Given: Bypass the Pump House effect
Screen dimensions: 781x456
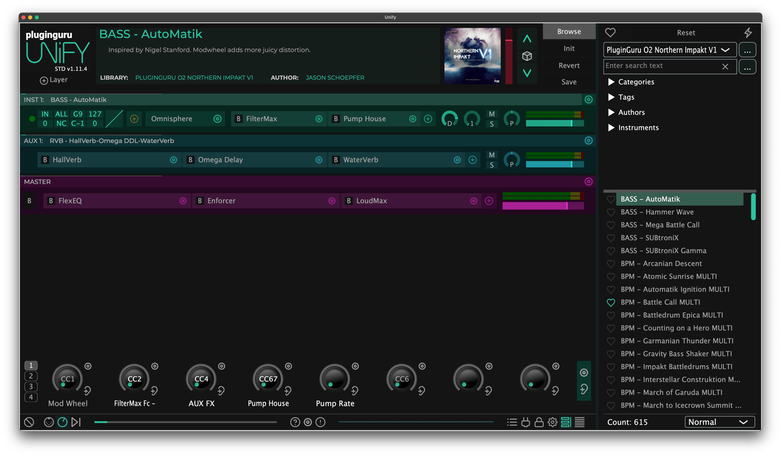Looking at the screenshot, I should pos(336,119).
